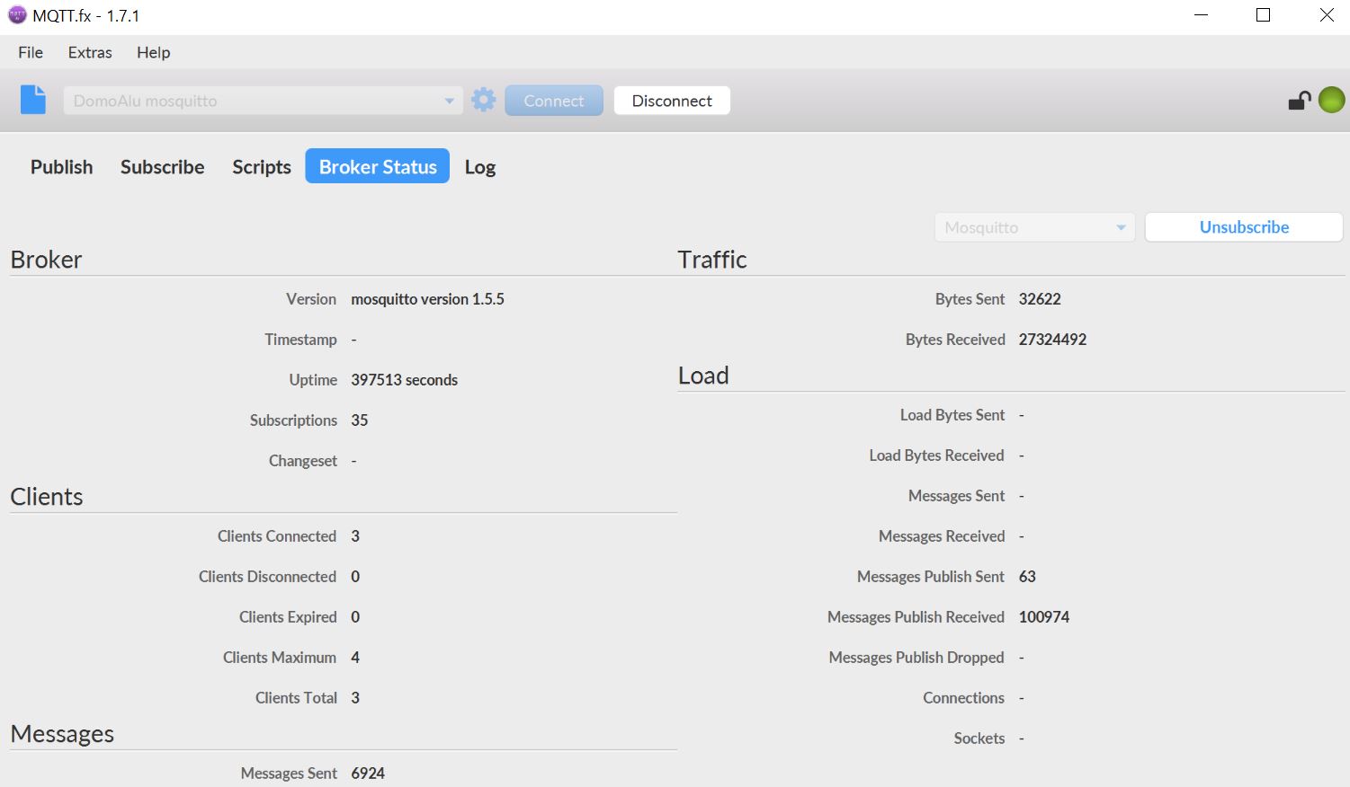Click the green connection status indicator
Screen dimensions: 1350x787
coord(1331,100)
